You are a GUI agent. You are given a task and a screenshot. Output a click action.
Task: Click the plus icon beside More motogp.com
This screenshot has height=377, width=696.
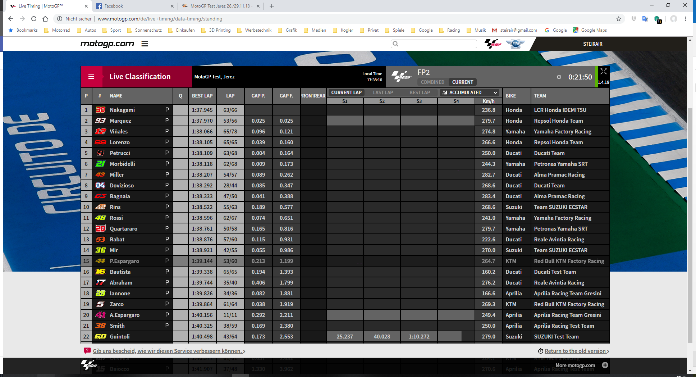605,365
